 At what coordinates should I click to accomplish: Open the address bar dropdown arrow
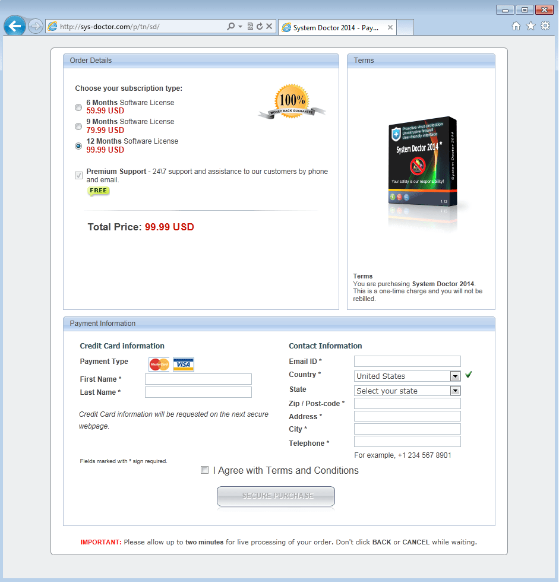[x=240, y=26]
